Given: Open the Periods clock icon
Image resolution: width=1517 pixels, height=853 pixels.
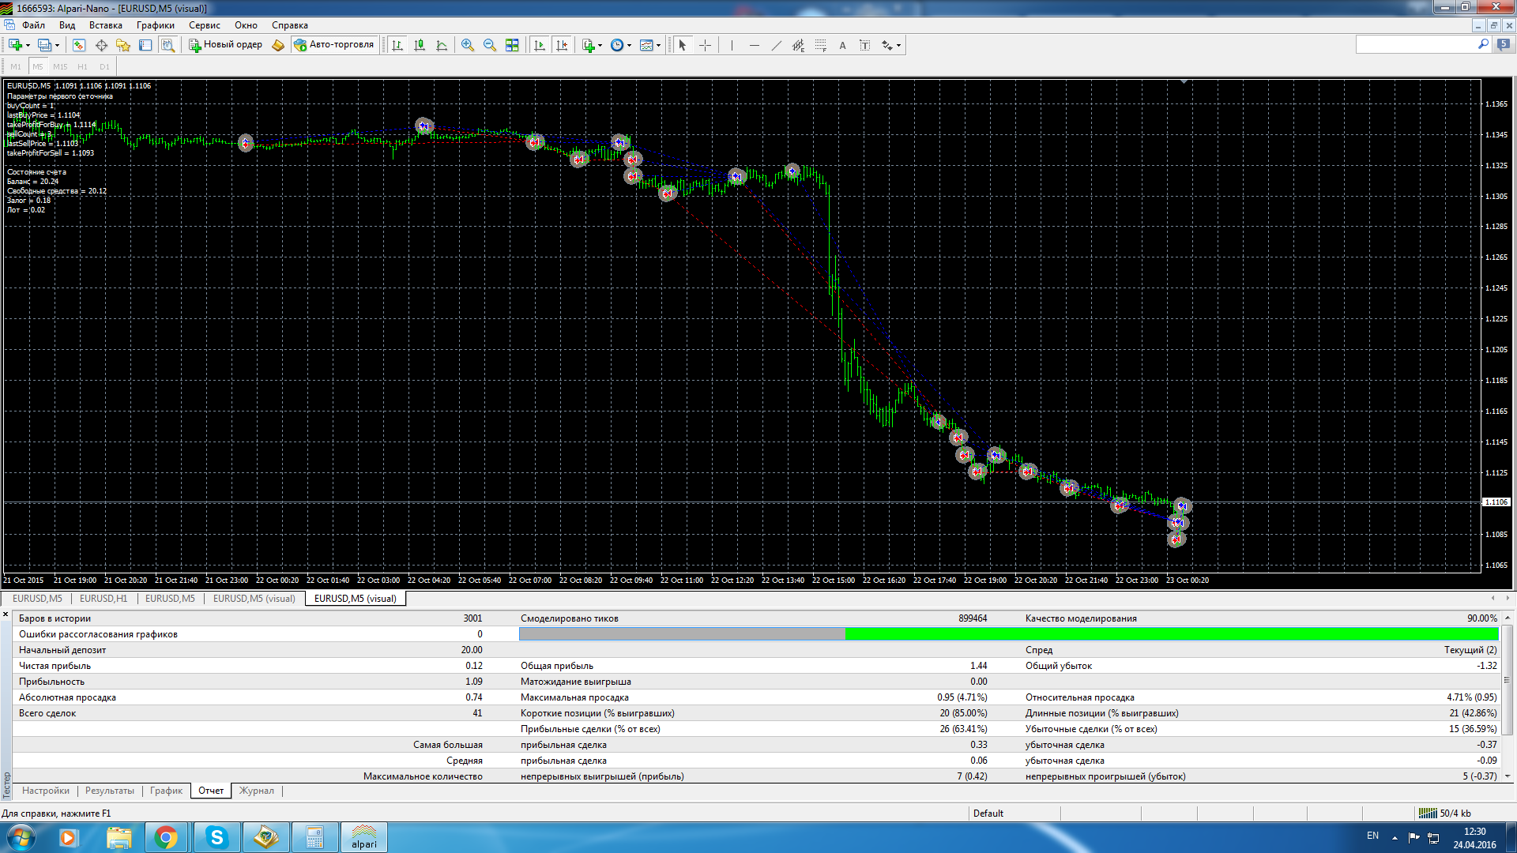Looking at the screenshot, I should 617,45.
